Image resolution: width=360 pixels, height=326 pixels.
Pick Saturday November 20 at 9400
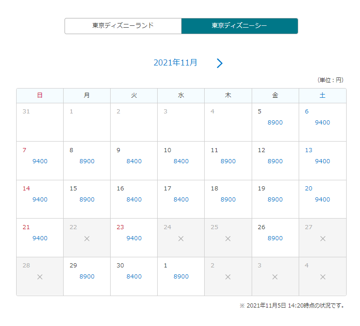click(322, 199)
